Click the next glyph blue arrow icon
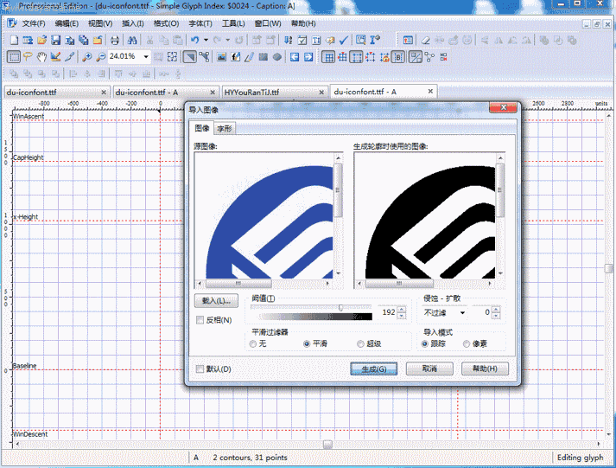This screenshot has height=468, width=616. pos(308,57)
